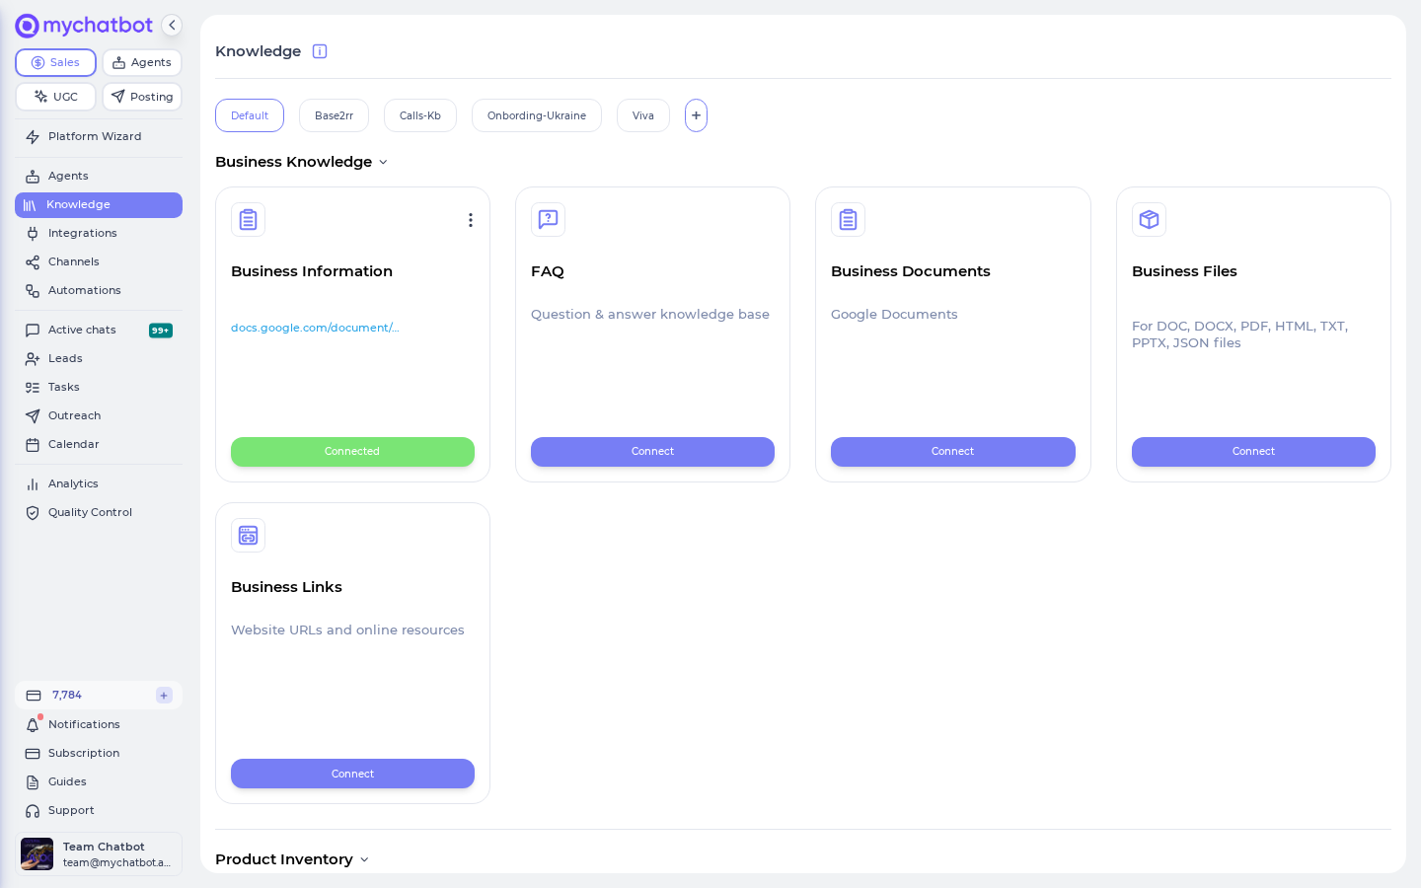Collapse the Business Knowledge section
This screenshot has width=1421, height=888.
[301, 162]
